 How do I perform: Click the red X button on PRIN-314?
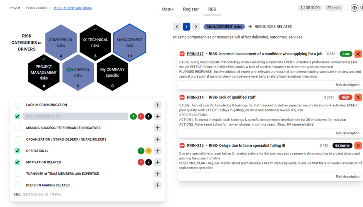click(x=358, y=97)
